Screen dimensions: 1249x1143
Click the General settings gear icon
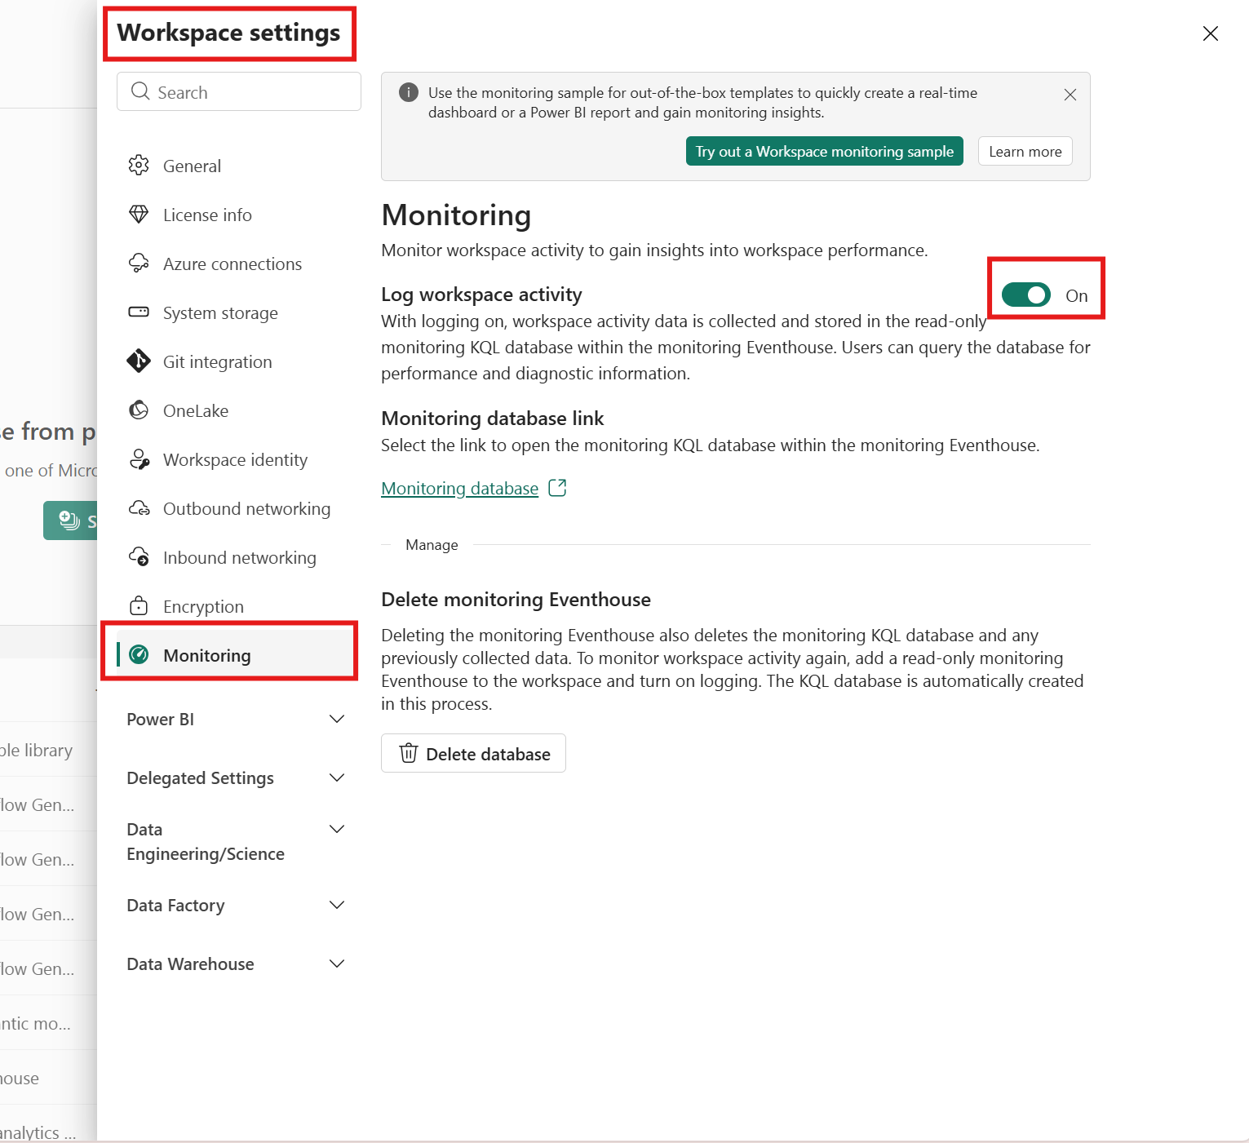(140, 165)
